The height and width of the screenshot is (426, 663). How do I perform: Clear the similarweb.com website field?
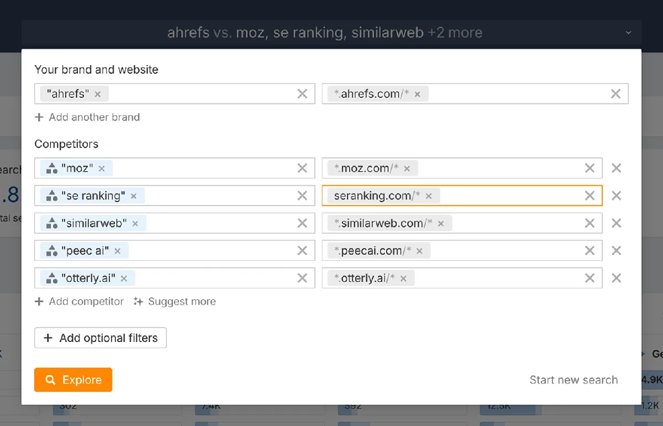pos(590,223)
